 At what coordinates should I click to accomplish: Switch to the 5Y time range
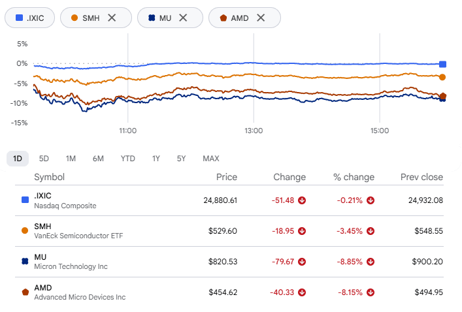pos(181,159)
